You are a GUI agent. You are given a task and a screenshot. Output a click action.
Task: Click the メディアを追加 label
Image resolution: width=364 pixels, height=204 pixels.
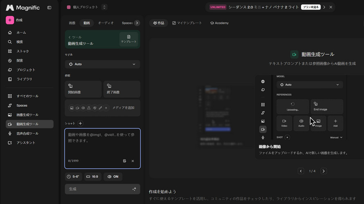[x=123, y=108]
